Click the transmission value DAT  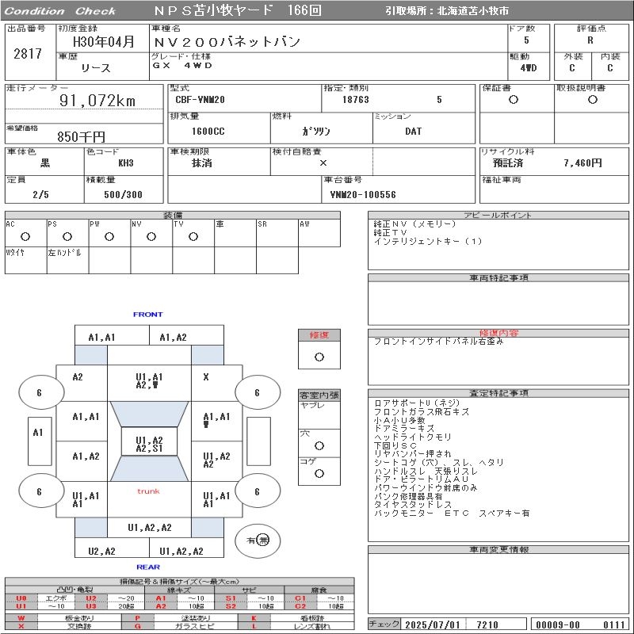[413, 132]
